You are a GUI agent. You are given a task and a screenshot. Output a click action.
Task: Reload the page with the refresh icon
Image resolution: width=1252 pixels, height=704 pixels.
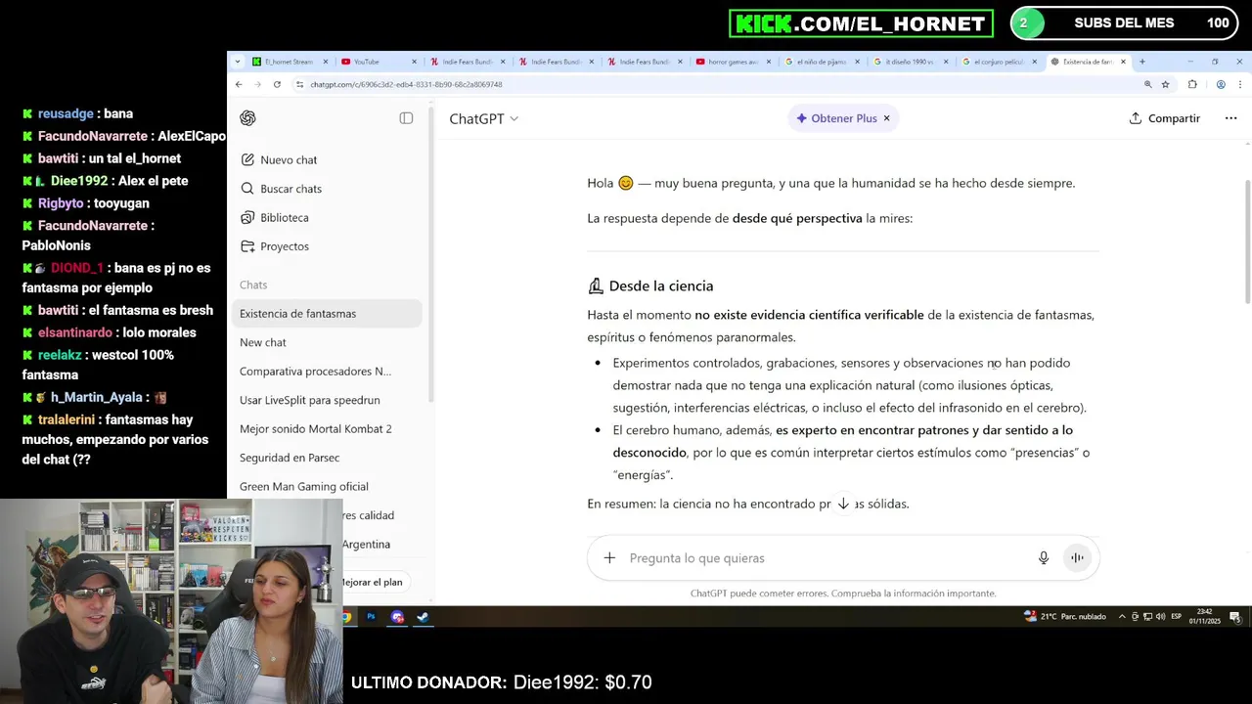tap(277, 84)
